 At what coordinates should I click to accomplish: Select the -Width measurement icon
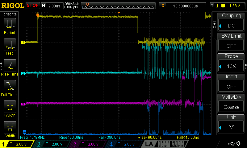[x=10, y=127]
